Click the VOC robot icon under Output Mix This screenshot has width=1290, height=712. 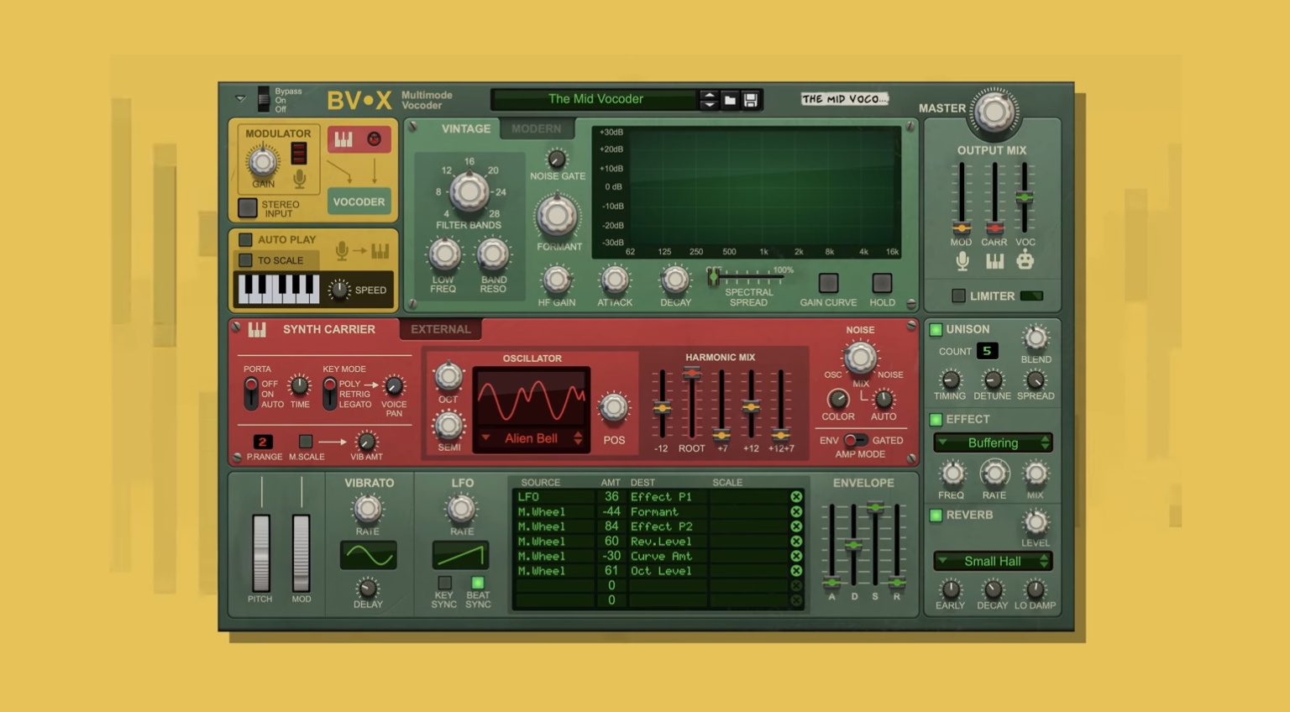pos(1026,261)
